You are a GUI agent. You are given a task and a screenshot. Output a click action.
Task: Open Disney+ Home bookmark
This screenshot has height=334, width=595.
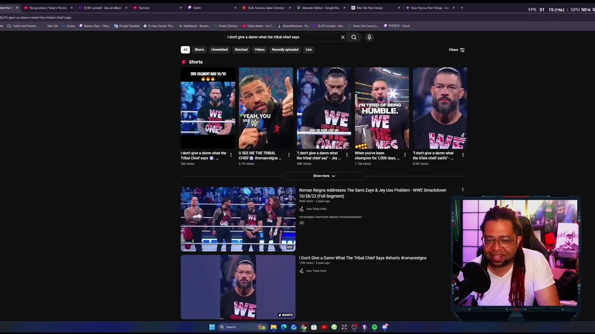226,26
